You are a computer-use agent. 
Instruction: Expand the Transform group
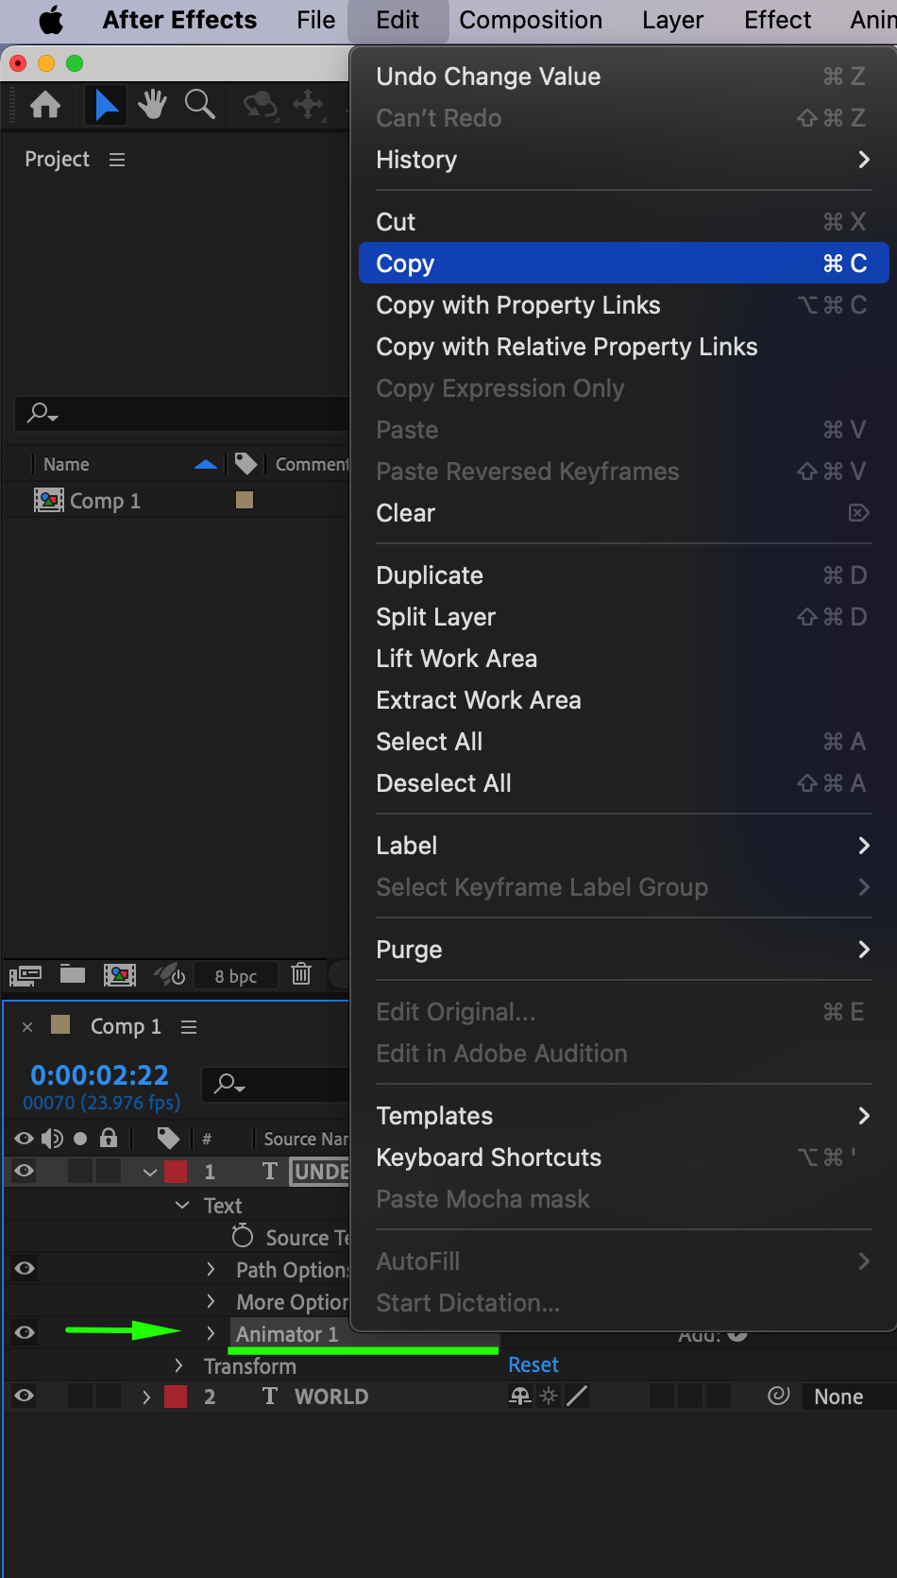pyautogui.click(x=178, y=1365)
